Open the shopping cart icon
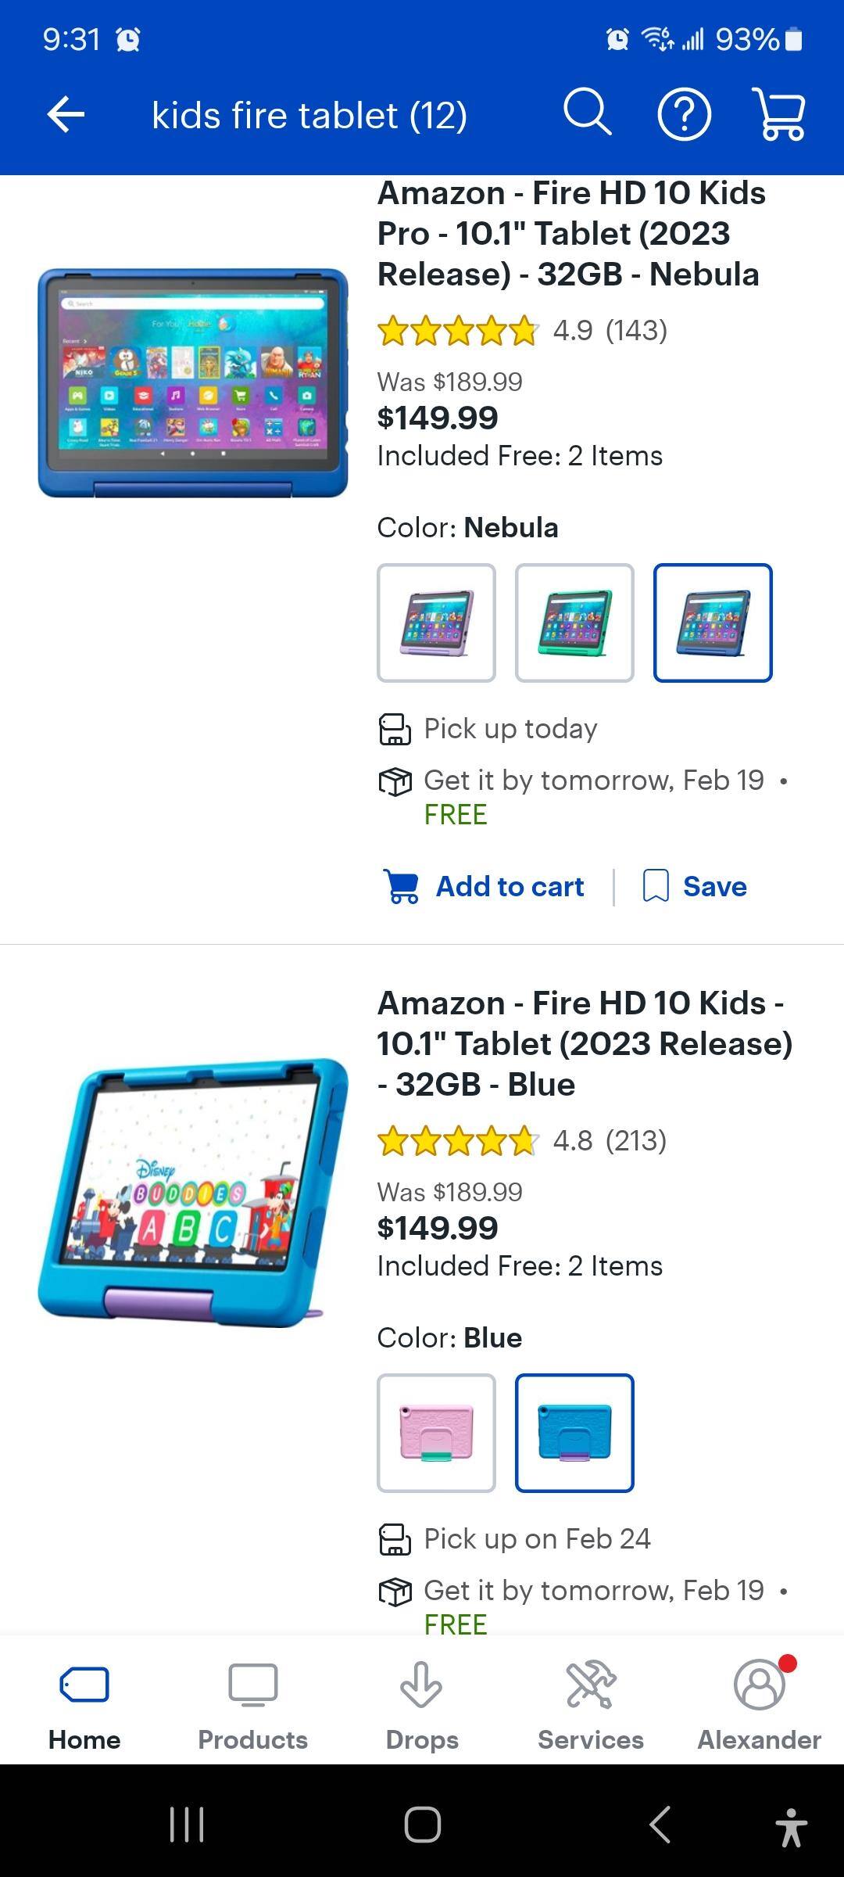844x1877 pixels. coord(779,113)
